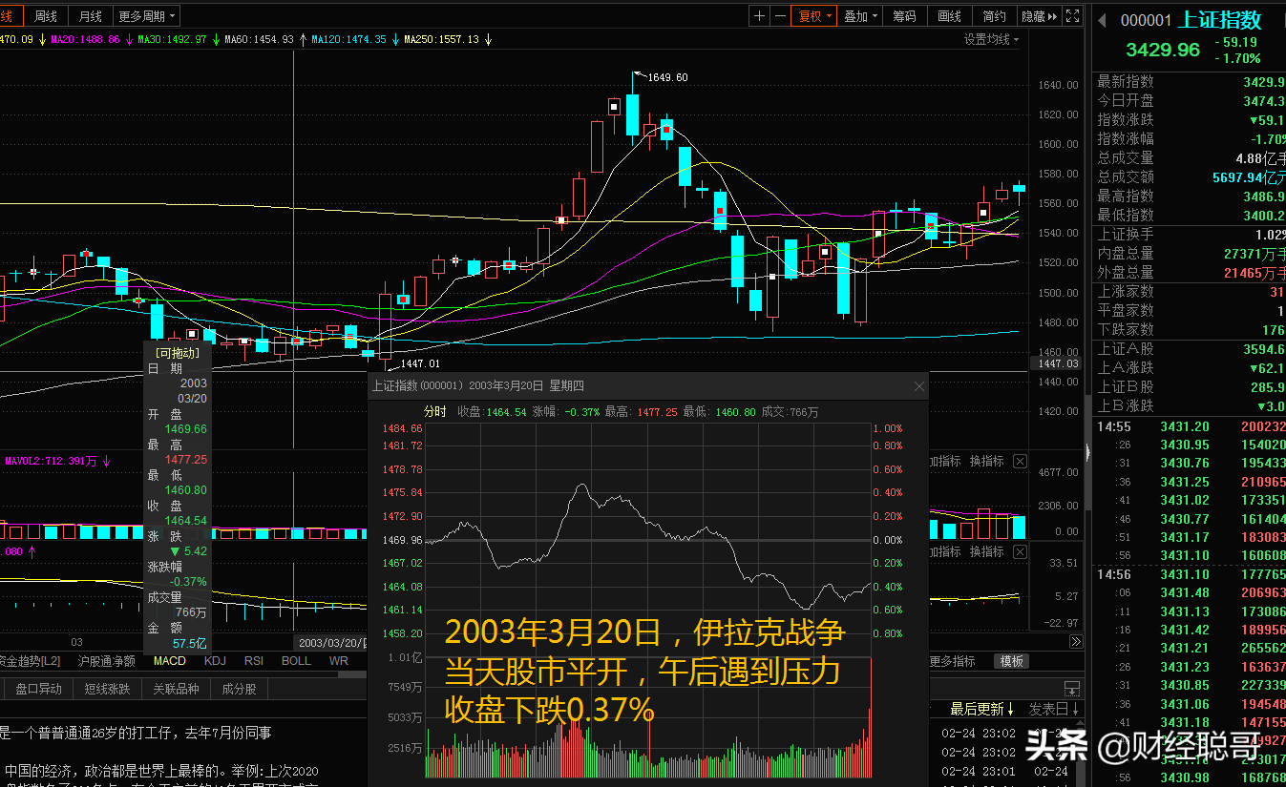
Task: Collapse the right quote panel arrow
Action: point(1086,453)
